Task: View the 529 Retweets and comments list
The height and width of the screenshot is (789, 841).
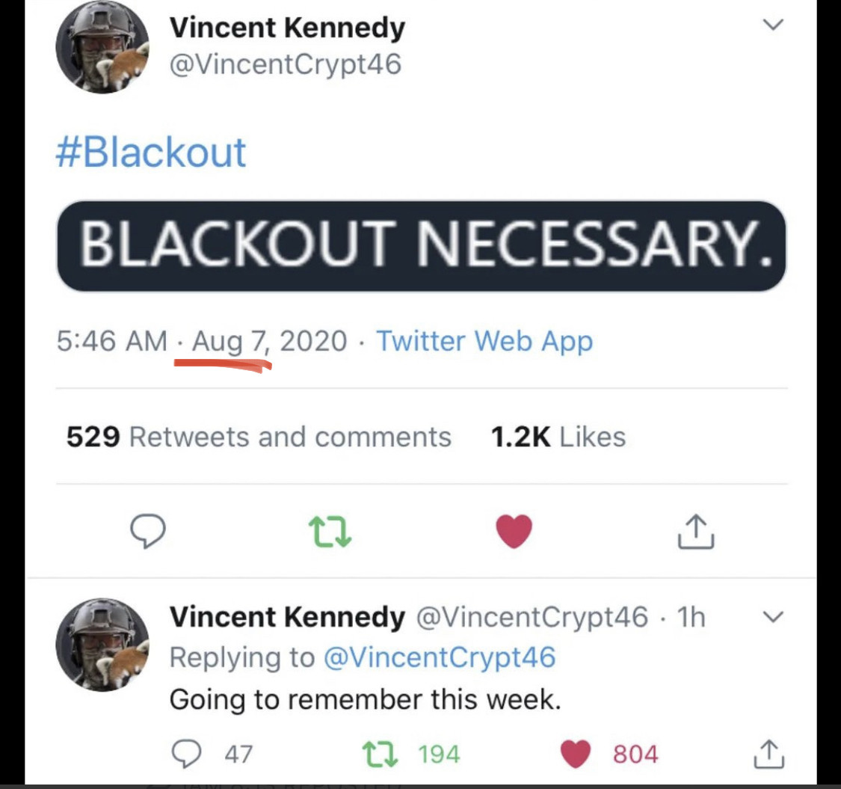Action: coord(259,436)
